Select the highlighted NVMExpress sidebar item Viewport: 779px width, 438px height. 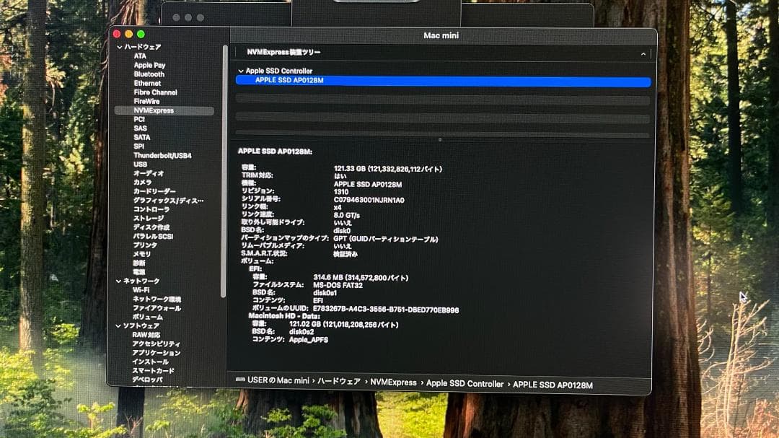click(x=164, y=111)
